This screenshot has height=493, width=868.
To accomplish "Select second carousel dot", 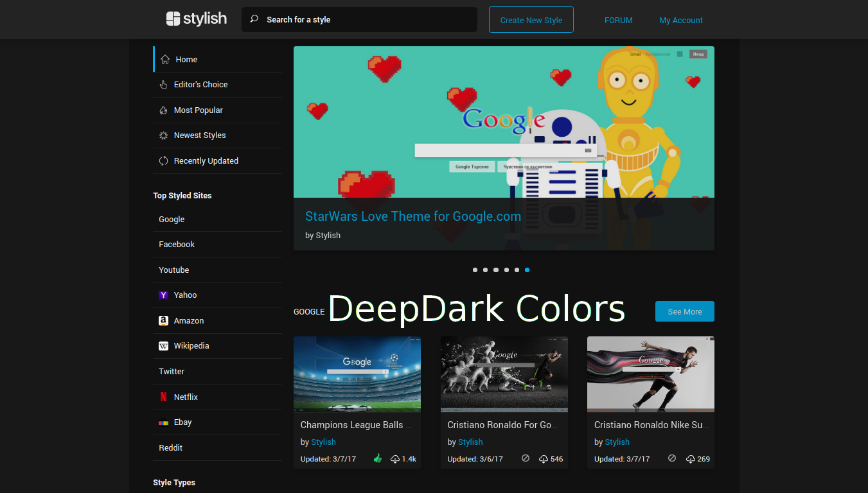I will pyautogui.click(x=485, y=270).
